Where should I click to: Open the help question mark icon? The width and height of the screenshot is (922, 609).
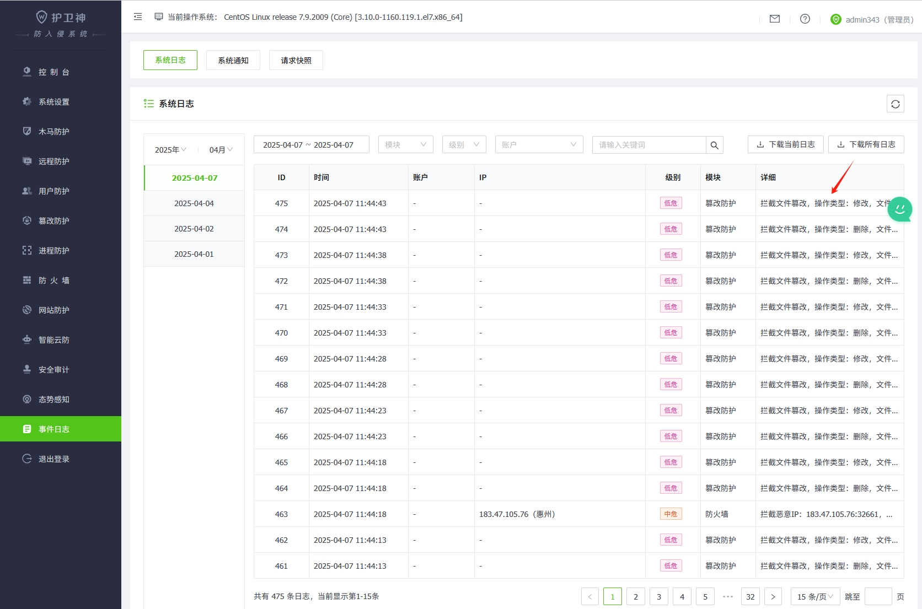pos(805,19)
